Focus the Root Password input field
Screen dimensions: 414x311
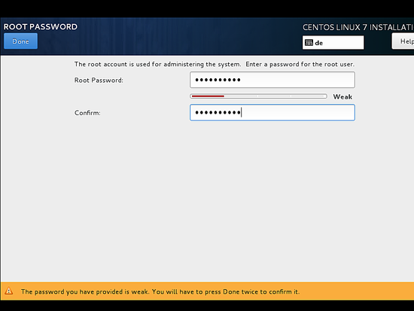(272, 80)
